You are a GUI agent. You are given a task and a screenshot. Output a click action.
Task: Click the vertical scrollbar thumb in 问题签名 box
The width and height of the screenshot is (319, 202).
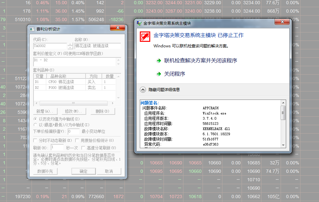(283, 113)
